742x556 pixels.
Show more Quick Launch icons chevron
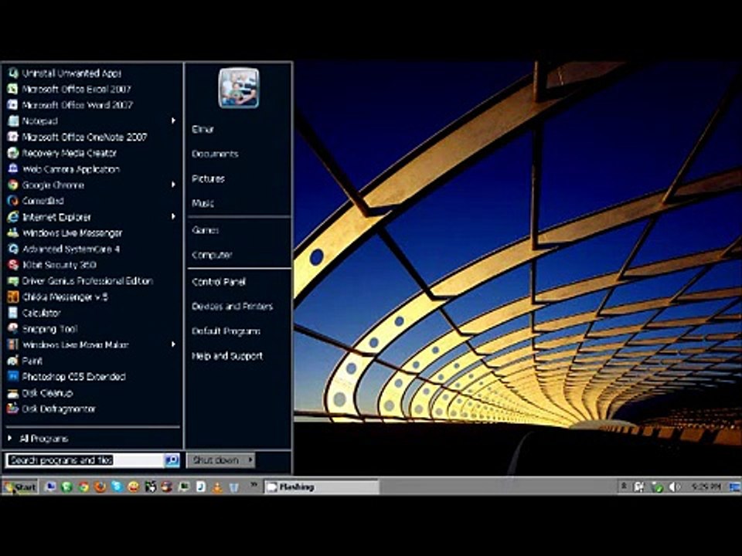(254, 485)
